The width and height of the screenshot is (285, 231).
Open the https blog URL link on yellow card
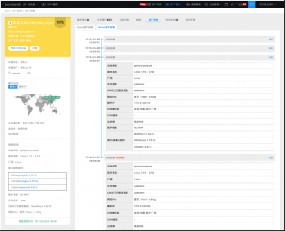21,31
